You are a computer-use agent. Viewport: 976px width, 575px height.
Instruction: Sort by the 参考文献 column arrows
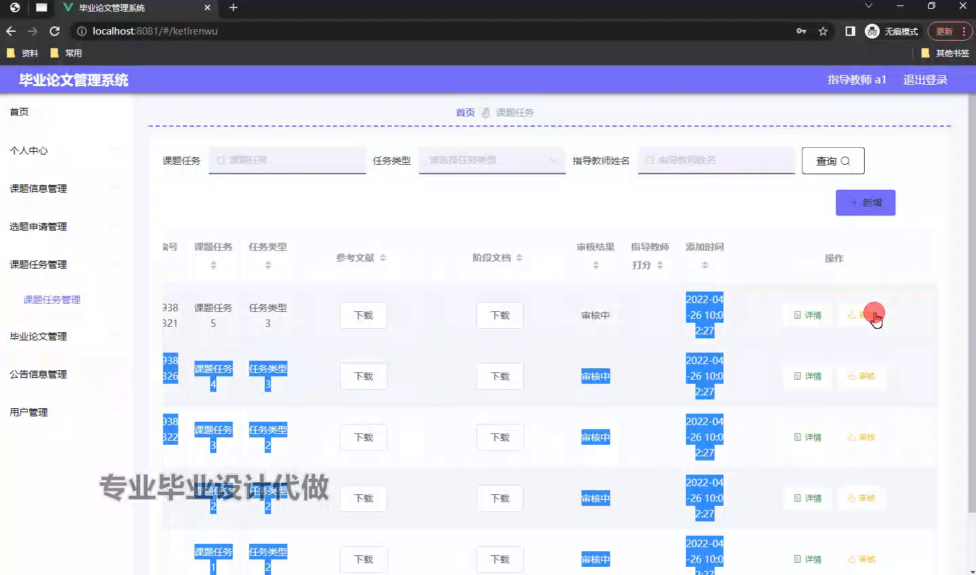pyautogui.click(x=382, y=258)
